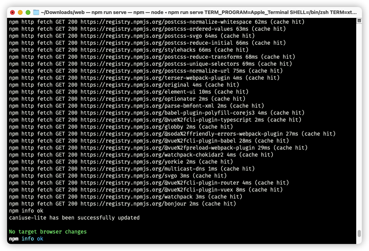
Task: Click the terser-webpack-plugin fetch line
Action: click(144, 78)
